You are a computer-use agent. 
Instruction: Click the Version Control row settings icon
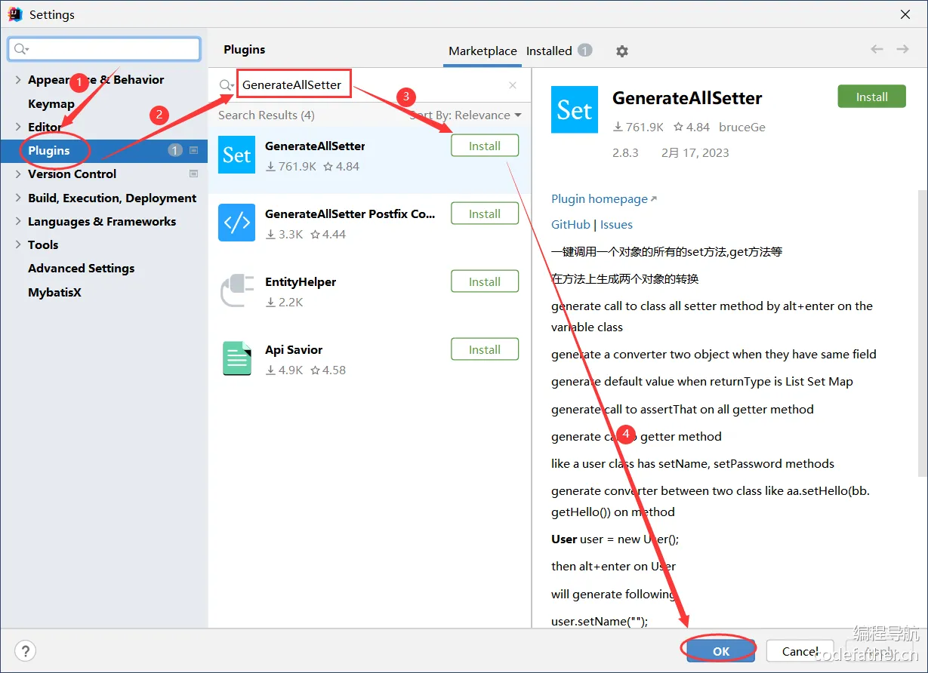click(x=193, y=174)
